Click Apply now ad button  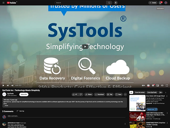[x=152, y=109]
